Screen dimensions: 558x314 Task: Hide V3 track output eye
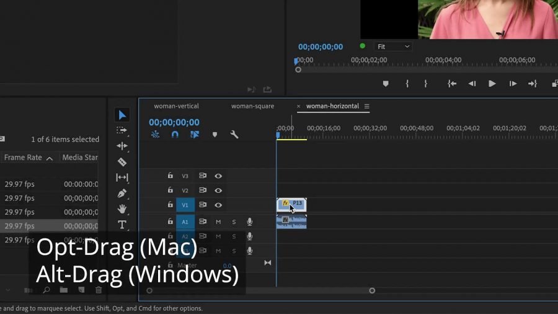(218, 176)
